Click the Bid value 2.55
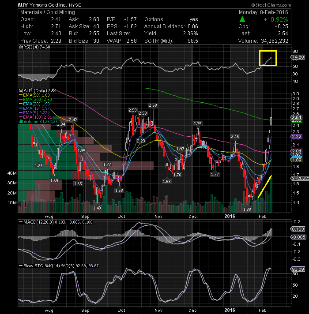Image resolution: width=309 pixels, height=314 pixels. tap(94, 34)
